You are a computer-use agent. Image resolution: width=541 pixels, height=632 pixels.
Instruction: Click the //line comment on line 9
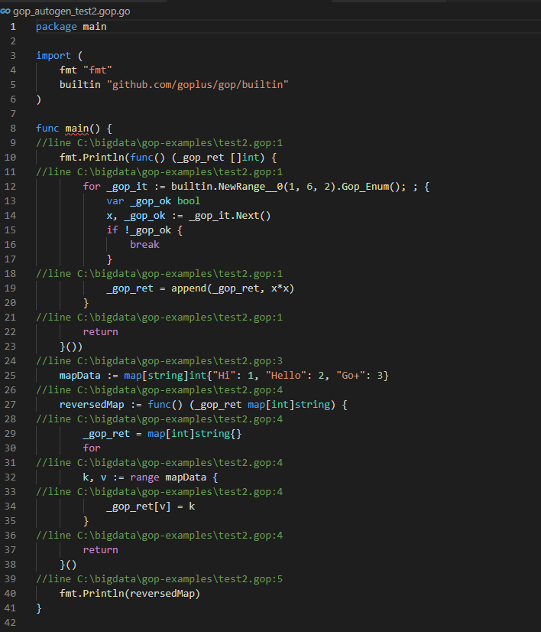[x=160, y=143]
